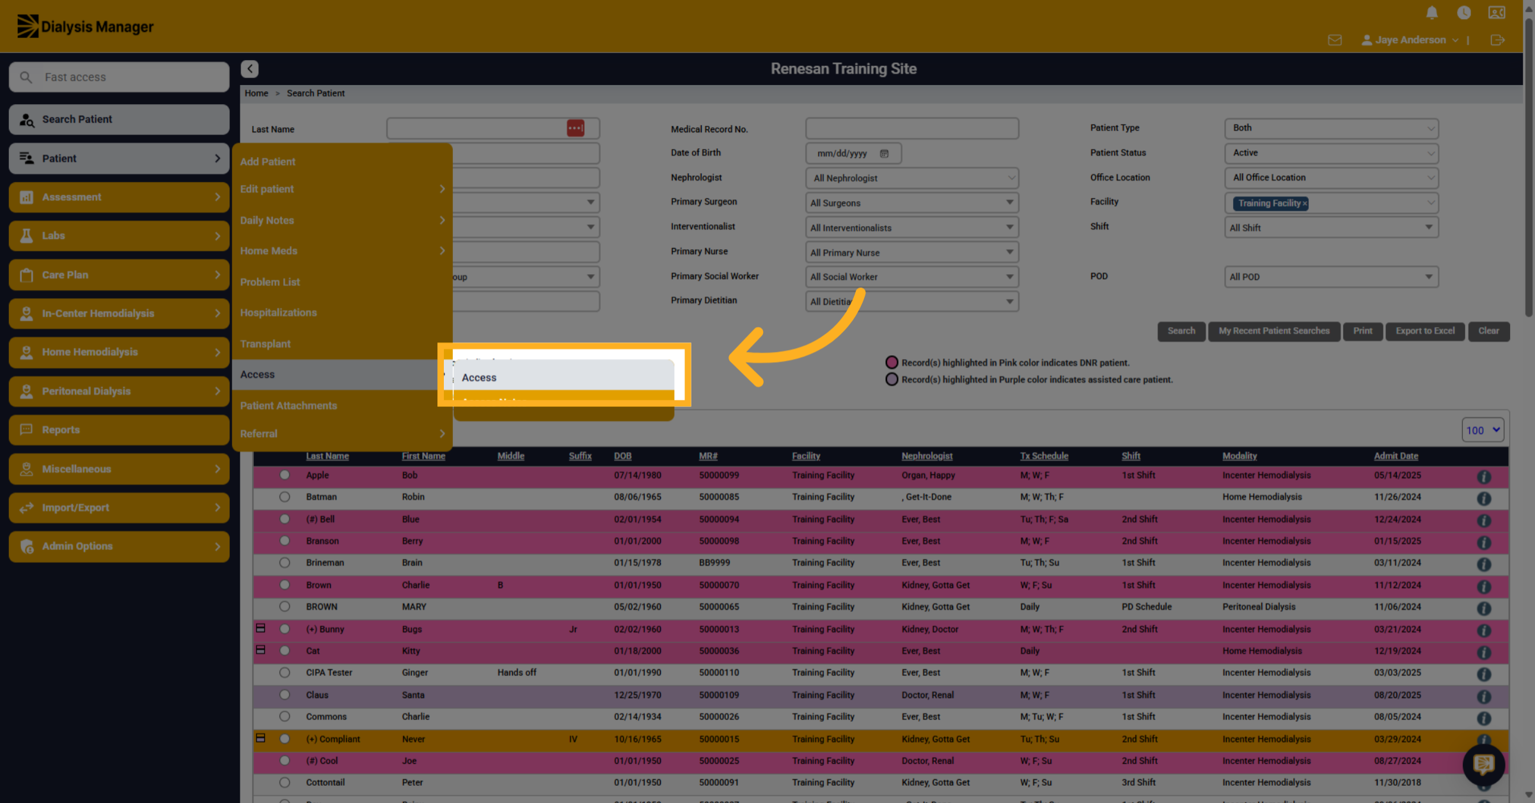Expand the Bunny Bugs row box icon
1535x803 pixels.
tap(260, 629)
